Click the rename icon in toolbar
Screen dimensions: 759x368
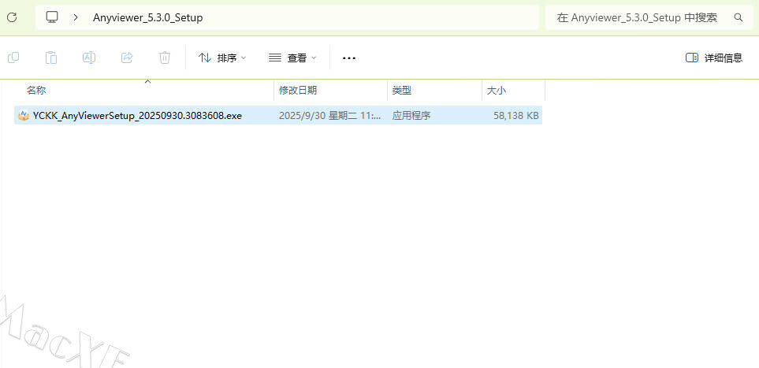pyautogui.click(x=89, y=58)
